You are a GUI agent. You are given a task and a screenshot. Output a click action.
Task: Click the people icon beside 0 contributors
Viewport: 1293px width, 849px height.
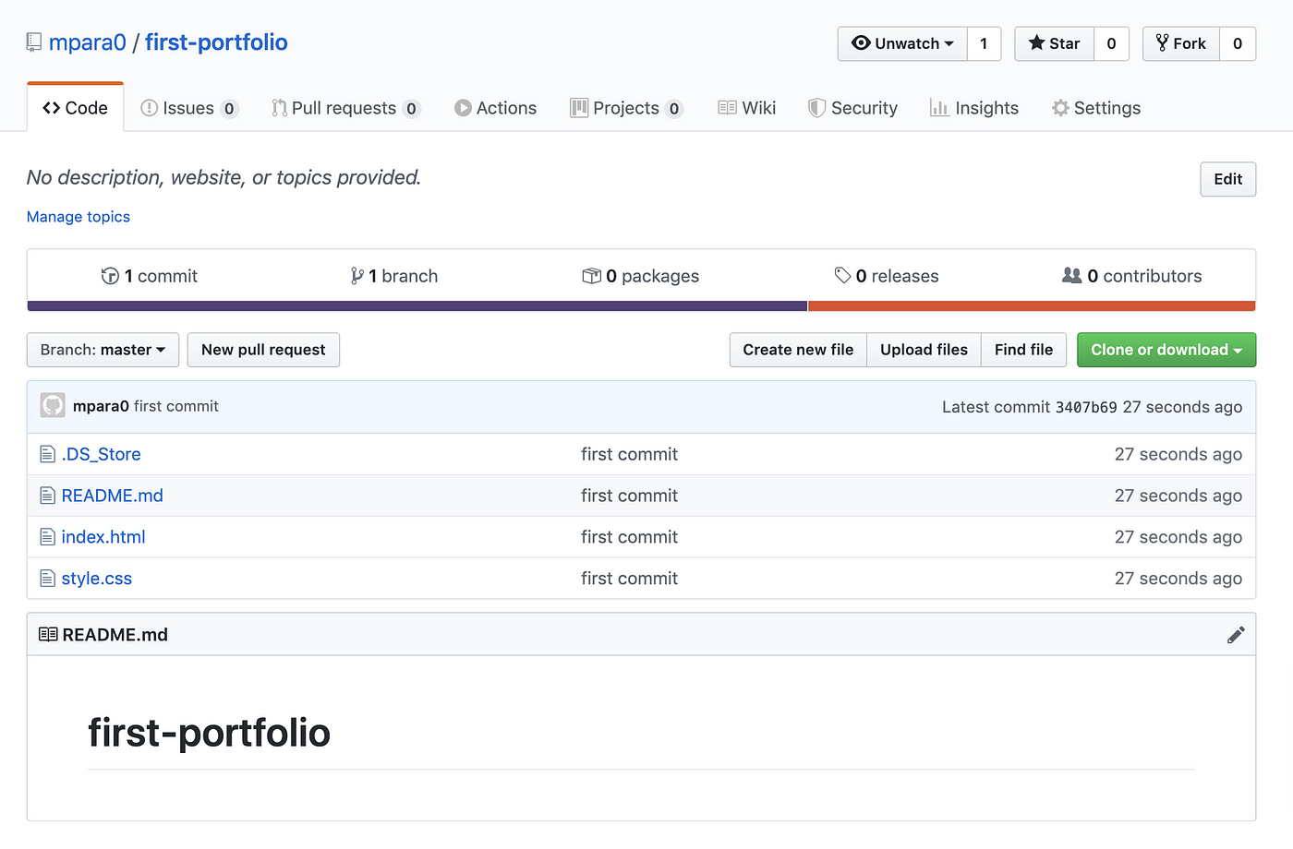point(1071,275)
